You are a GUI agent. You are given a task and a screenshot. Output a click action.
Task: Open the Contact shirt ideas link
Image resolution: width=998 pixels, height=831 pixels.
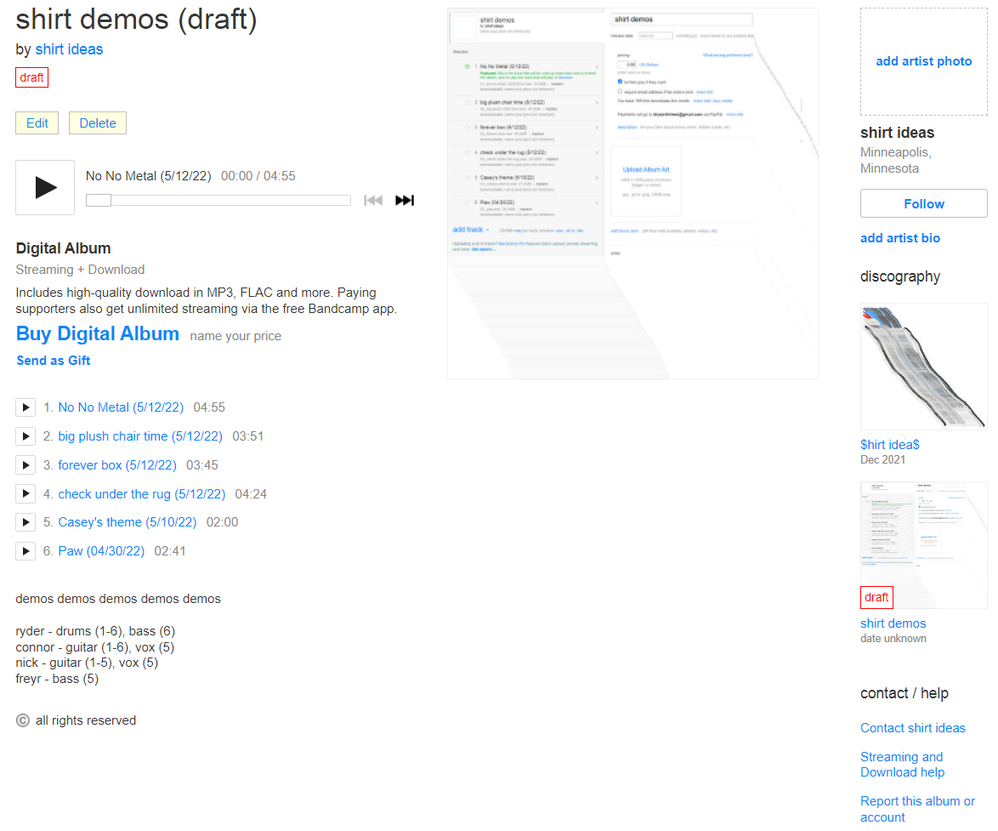[x=913, y=728]
